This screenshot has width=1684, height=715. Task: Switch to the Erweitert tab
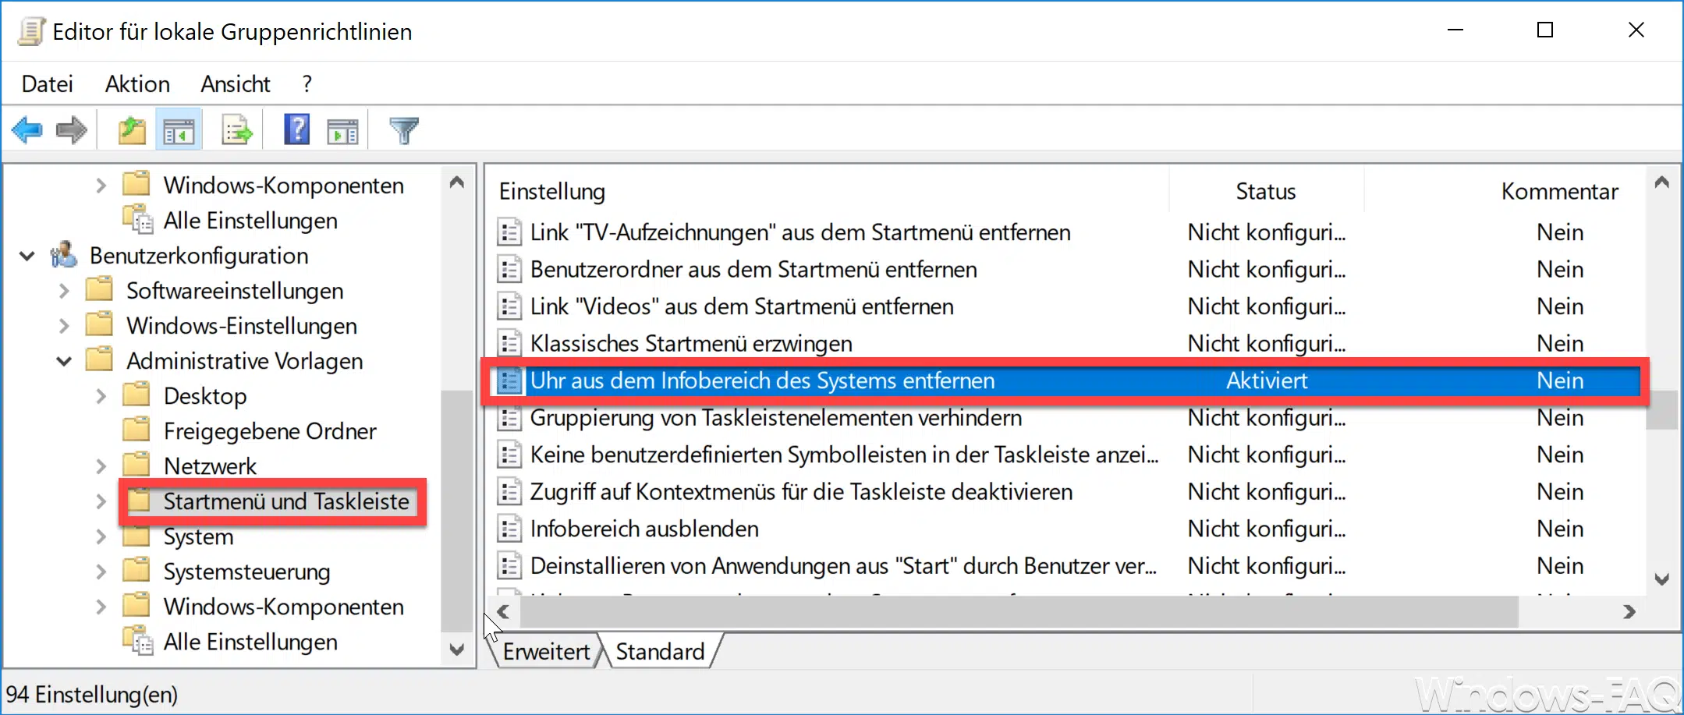pos(546,651)
